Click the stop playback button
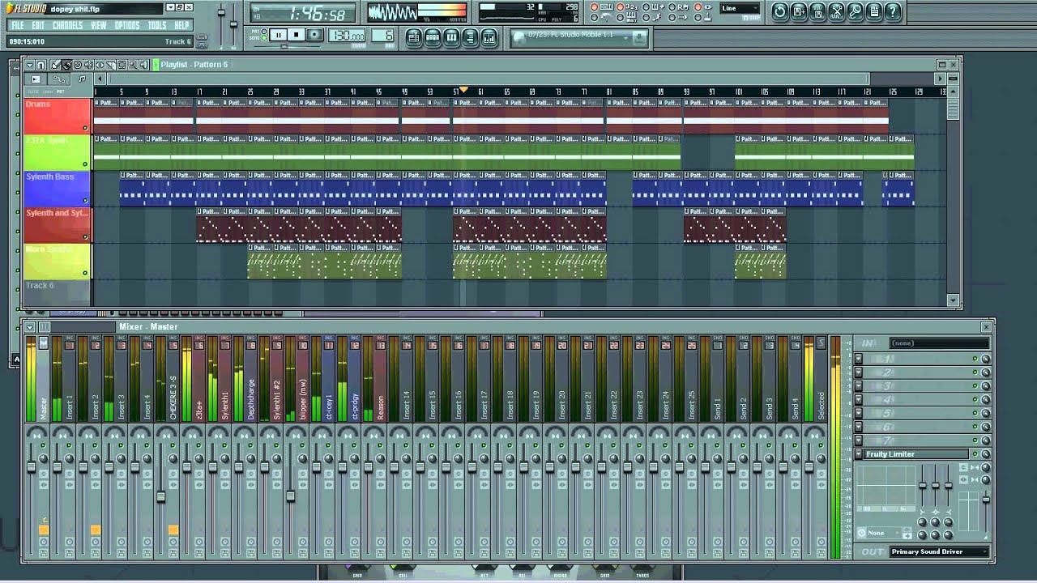The image size is (1037, 583). click(x=296, y=35)
